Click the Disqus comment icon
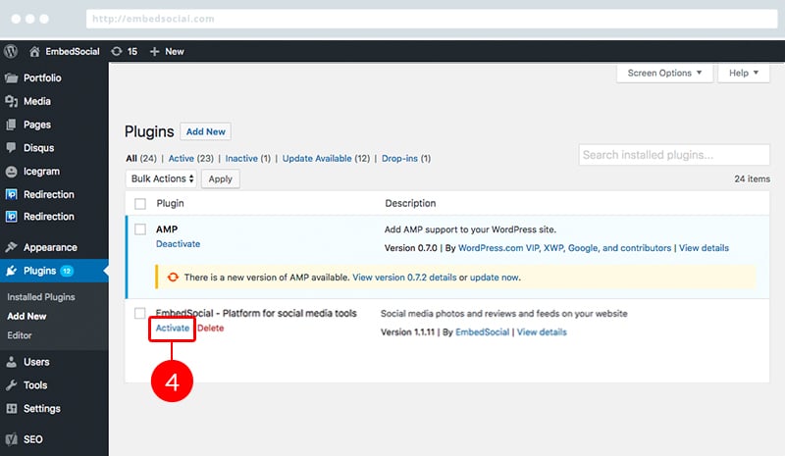This screenshot has width=785, height=456. click(x=11, y=148)
